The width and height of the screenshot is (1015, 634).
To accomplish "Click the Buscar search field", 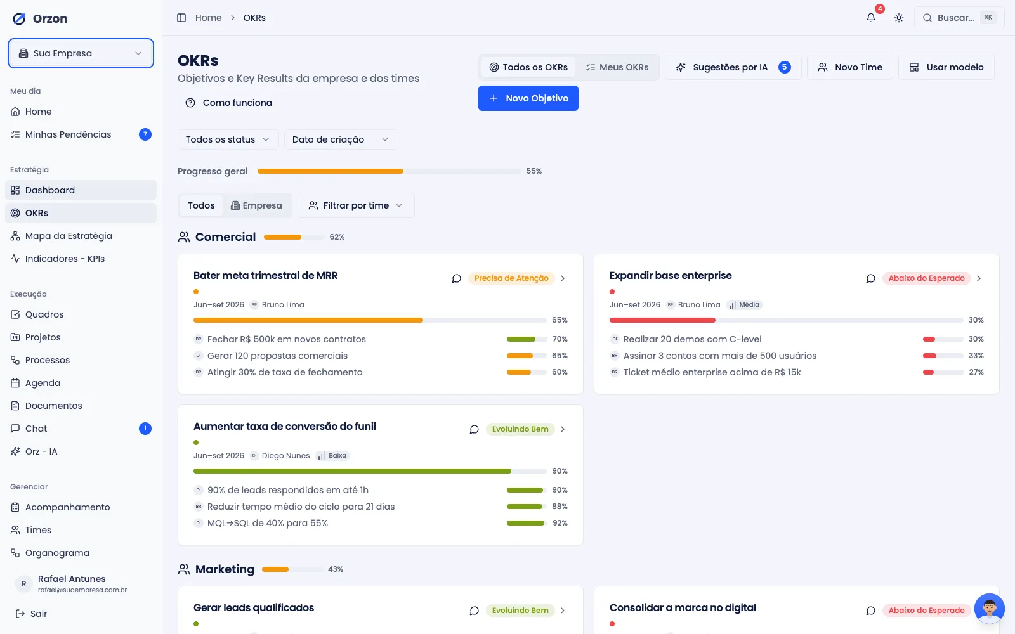I will pos(959,18).
